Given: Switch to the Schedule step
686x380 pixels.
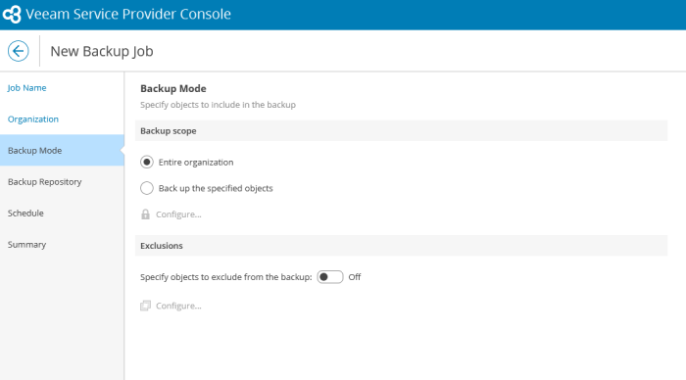Looking at the screenshot, I should coord(25,213).
